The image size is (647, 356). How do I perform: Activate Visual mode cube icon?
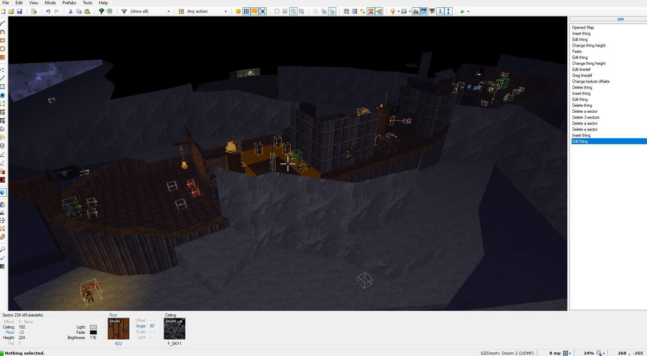tap(2, 192)
